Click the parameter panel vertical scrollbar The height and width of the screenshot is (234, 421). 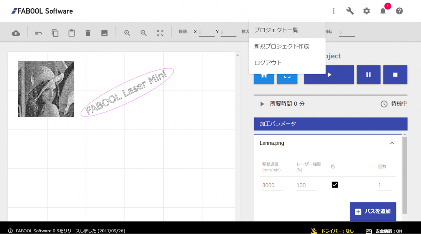click(x=405, y=175)
